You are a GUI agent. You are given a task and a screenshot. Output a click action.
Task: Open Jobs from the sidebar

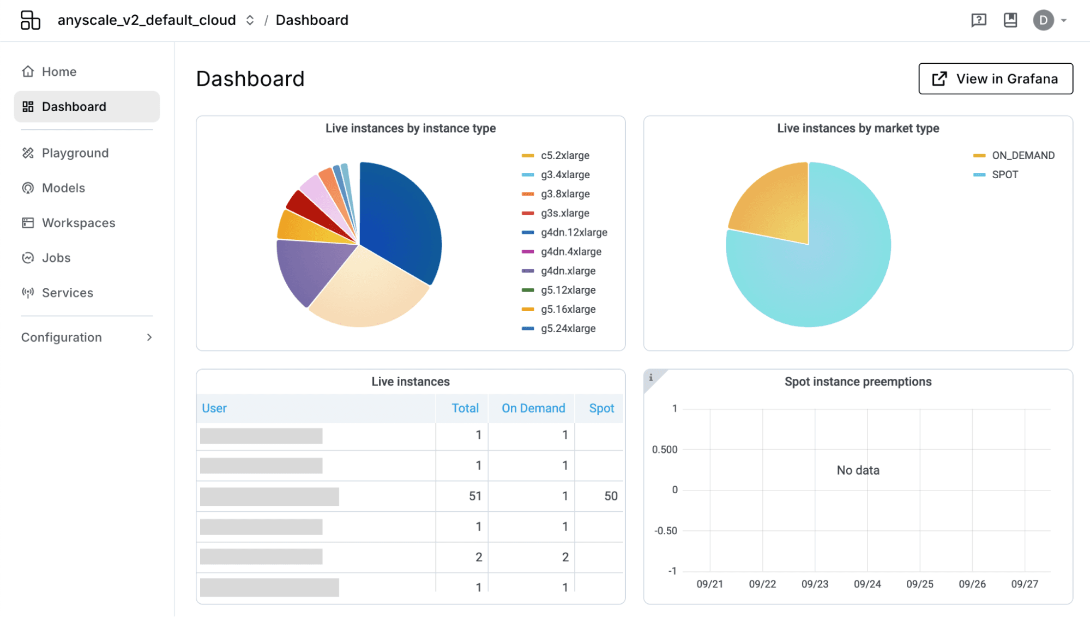87,257
